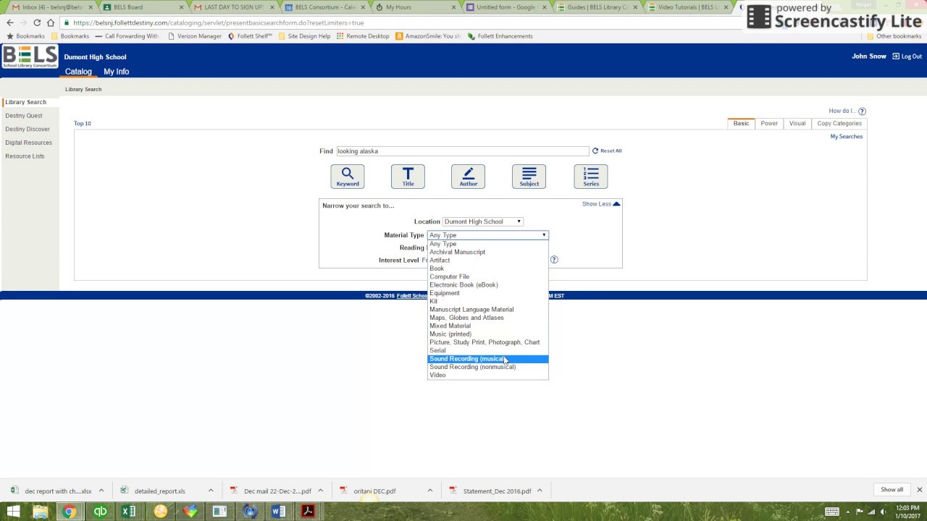Screen dimensions: 927x521
Task: Select the Title search icon
Action: tap(408, 176)
